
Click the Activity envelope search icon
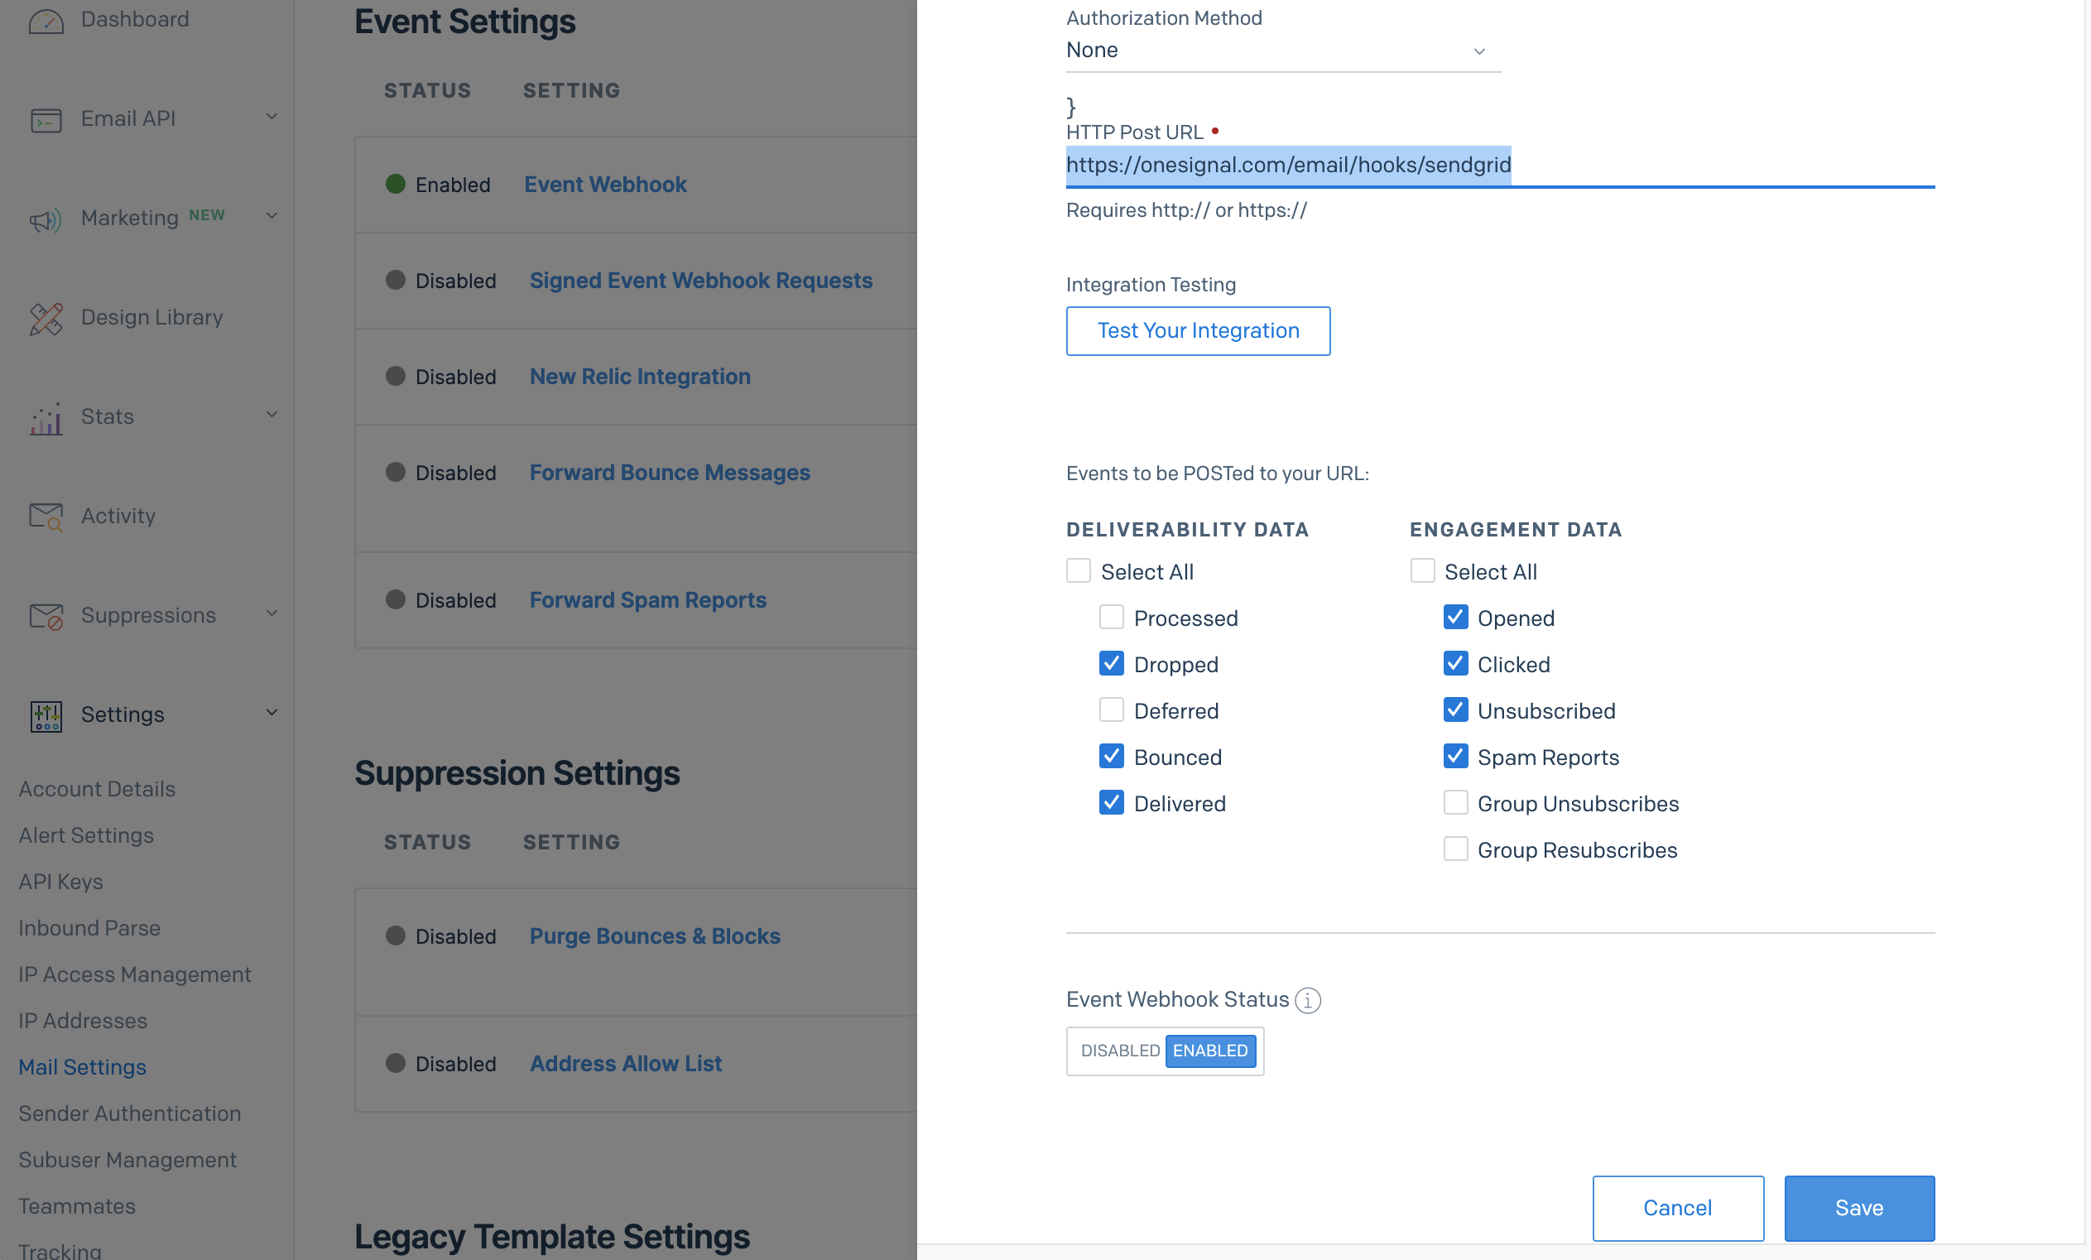(x=46, y=516)
